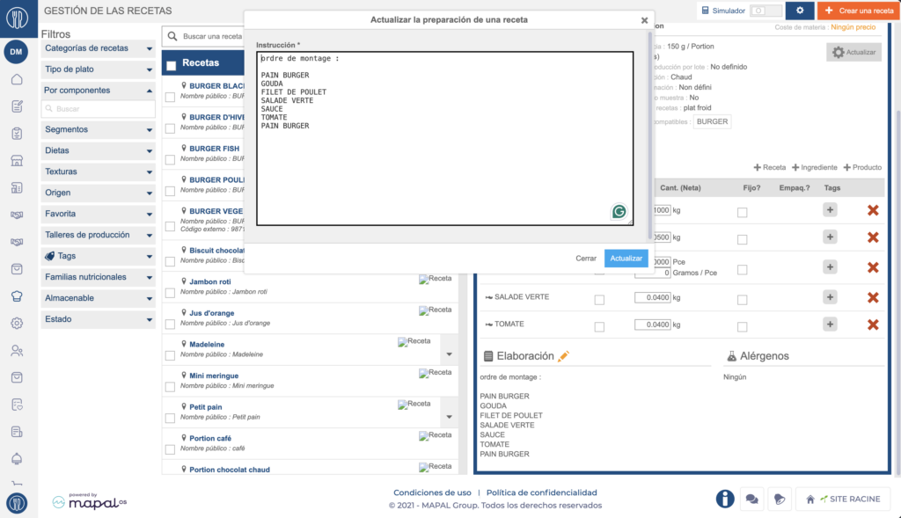Image resolution: width=901 pixels, height=518 pixels.
Task: Expand the Categorías de recetas filter
Action: pos(99,48)
